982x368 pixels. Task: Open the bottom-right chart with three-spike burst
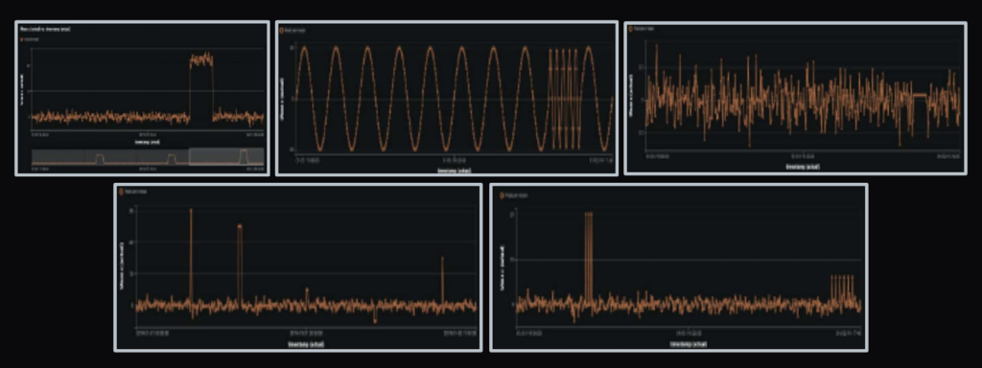678,267
